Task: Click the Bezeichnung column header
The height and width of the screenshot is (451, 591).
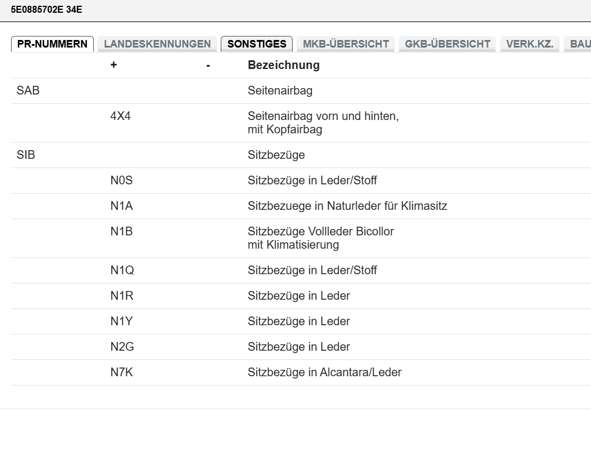Action: (x=283, y=66)
